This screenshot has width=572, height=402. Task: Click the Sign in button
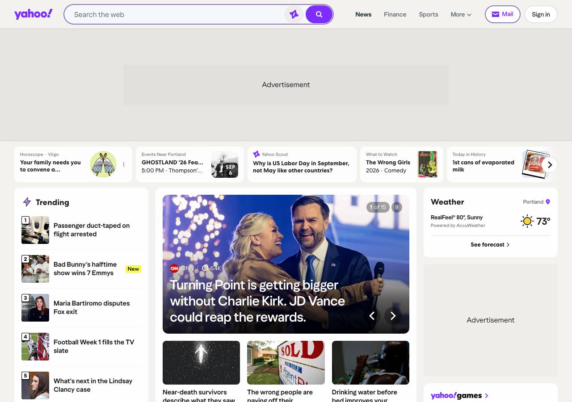pos(541,14)
